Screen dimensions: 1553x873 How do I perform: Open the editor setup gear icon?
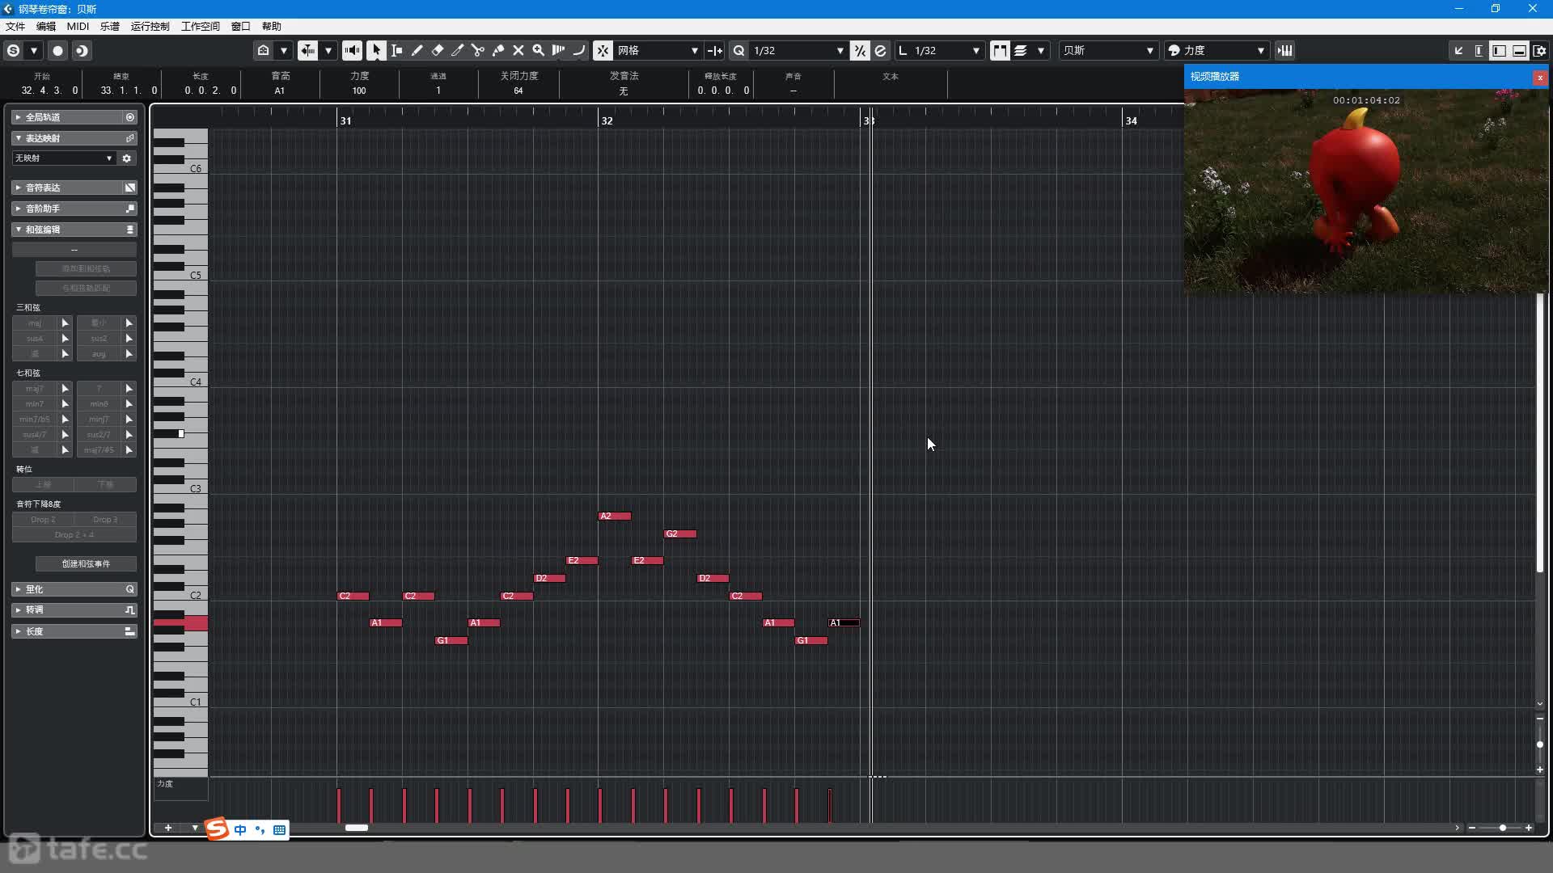1540,50
